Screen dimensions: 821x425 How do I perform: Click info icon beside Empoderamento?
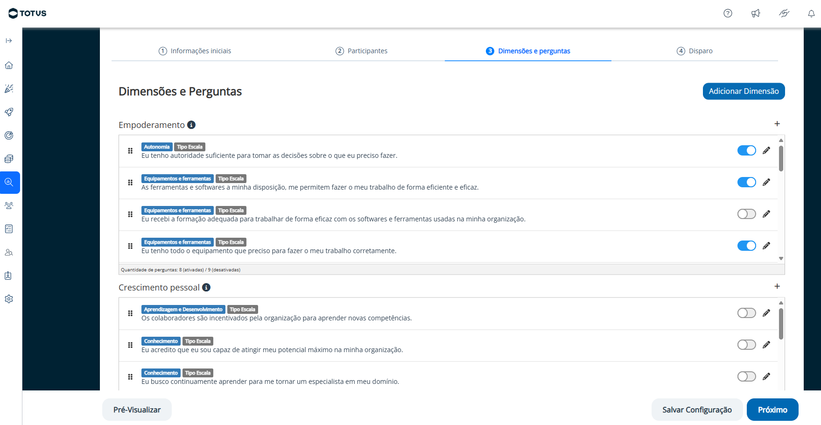point(191,125)
